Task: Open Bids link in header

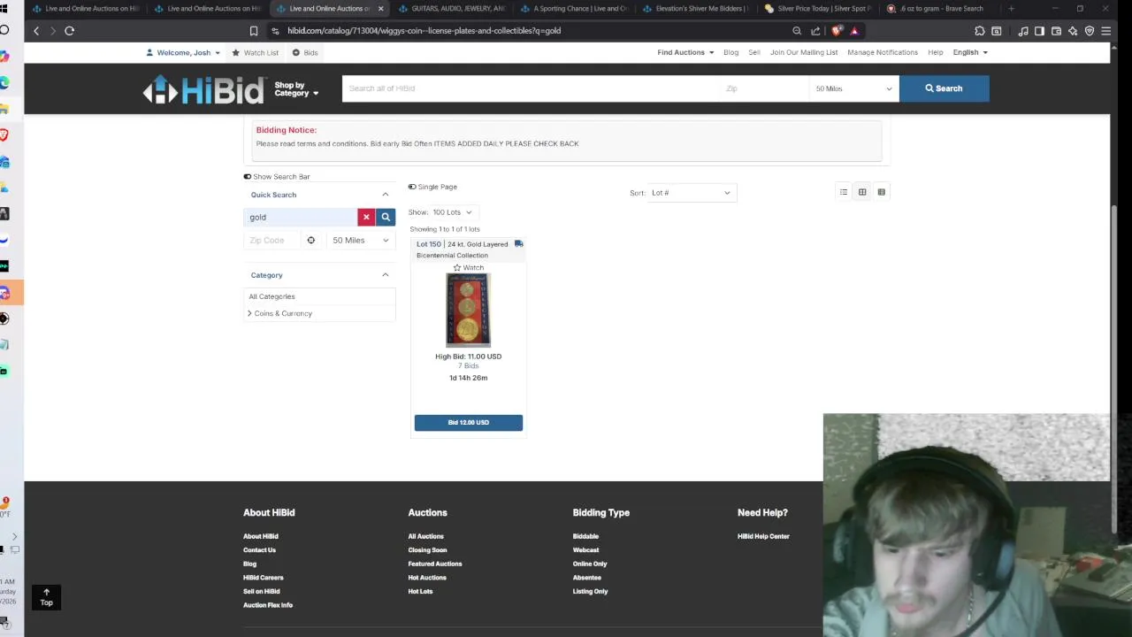Action: pyautogui.click(x=305, y=52)
